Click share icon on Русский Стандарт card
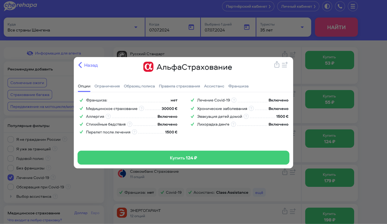Viewport: 387px width, 224px height. pos(284,54)
